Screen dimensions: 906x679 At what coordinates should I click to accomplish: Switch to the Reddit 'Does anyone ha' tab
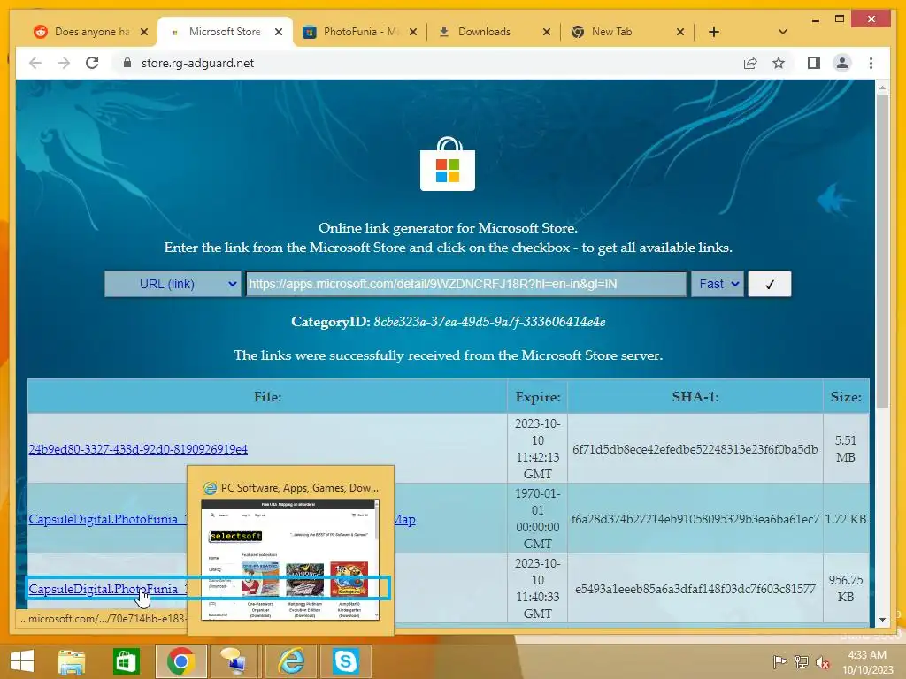point(91,32)
